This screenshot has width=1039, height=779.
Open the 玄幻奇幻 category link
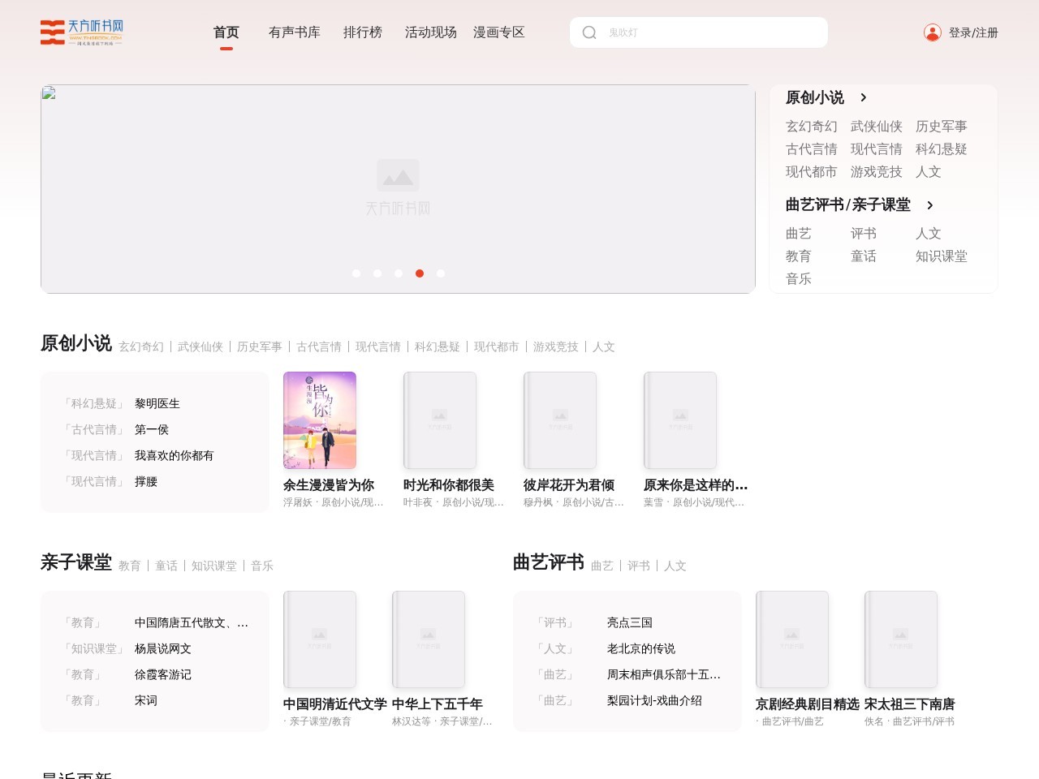click(x=810, y=127)
